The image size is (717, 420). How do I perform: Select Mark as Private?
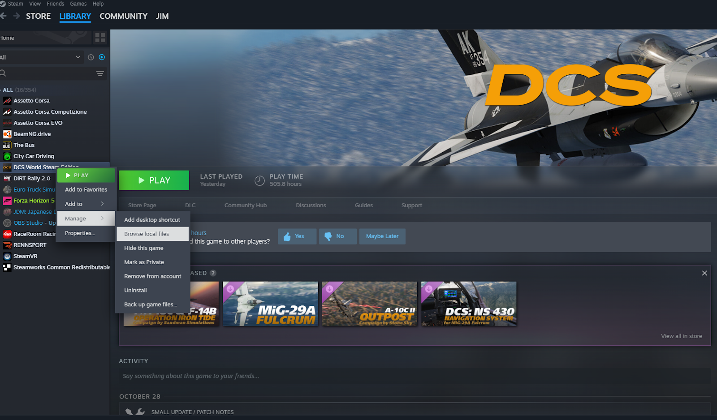pyautogui.click(x=152, y=262)
